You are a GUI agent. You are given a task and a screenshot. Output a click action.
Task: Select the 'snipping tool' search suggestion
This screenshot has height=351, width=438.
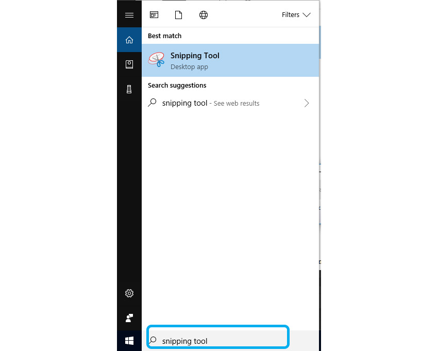pos(184,103)
